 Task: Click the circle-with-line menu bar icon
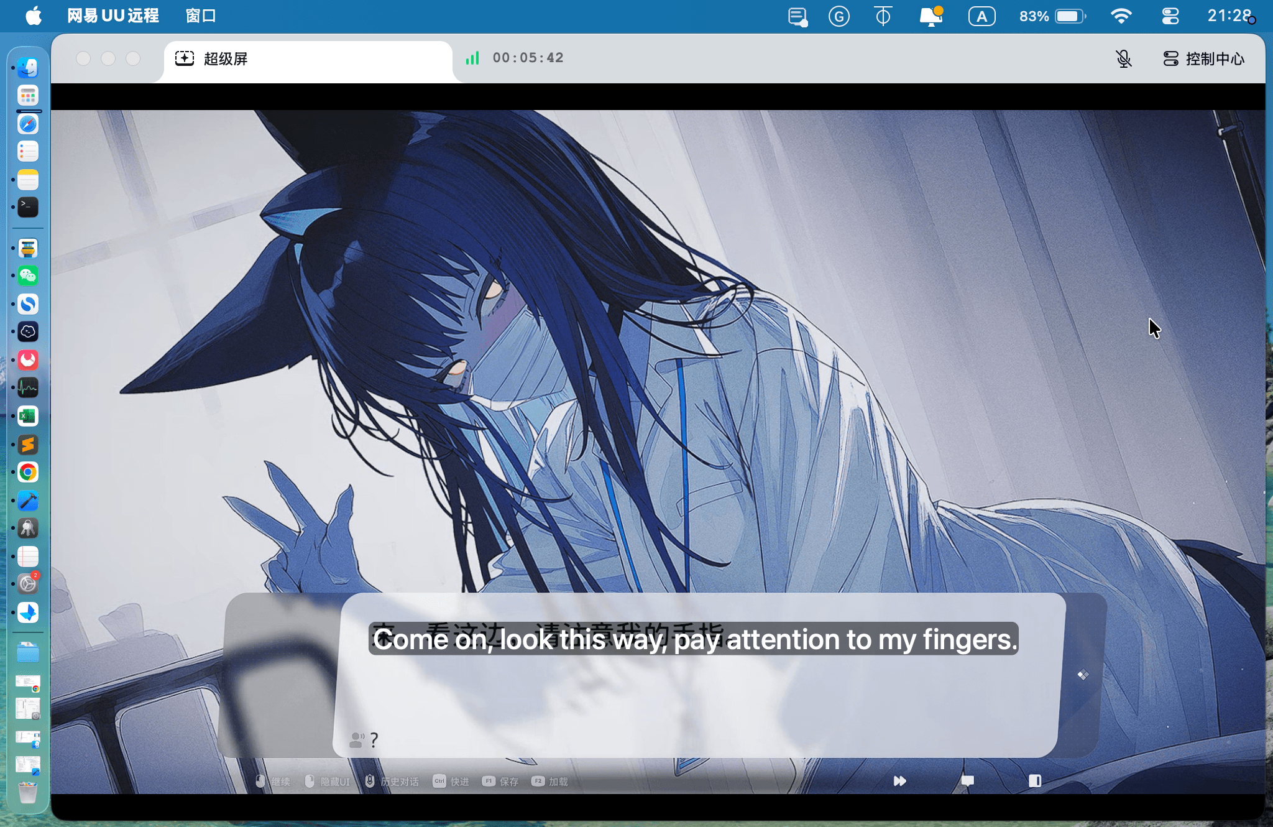883,16
